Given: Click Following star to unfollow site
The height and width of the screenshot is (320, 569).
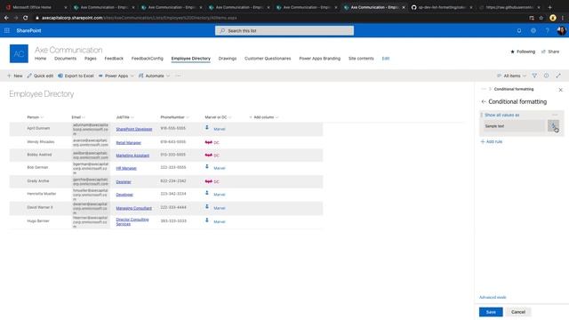Looking at the screenshot, I should pyautogui.click(x=523, y=52).
